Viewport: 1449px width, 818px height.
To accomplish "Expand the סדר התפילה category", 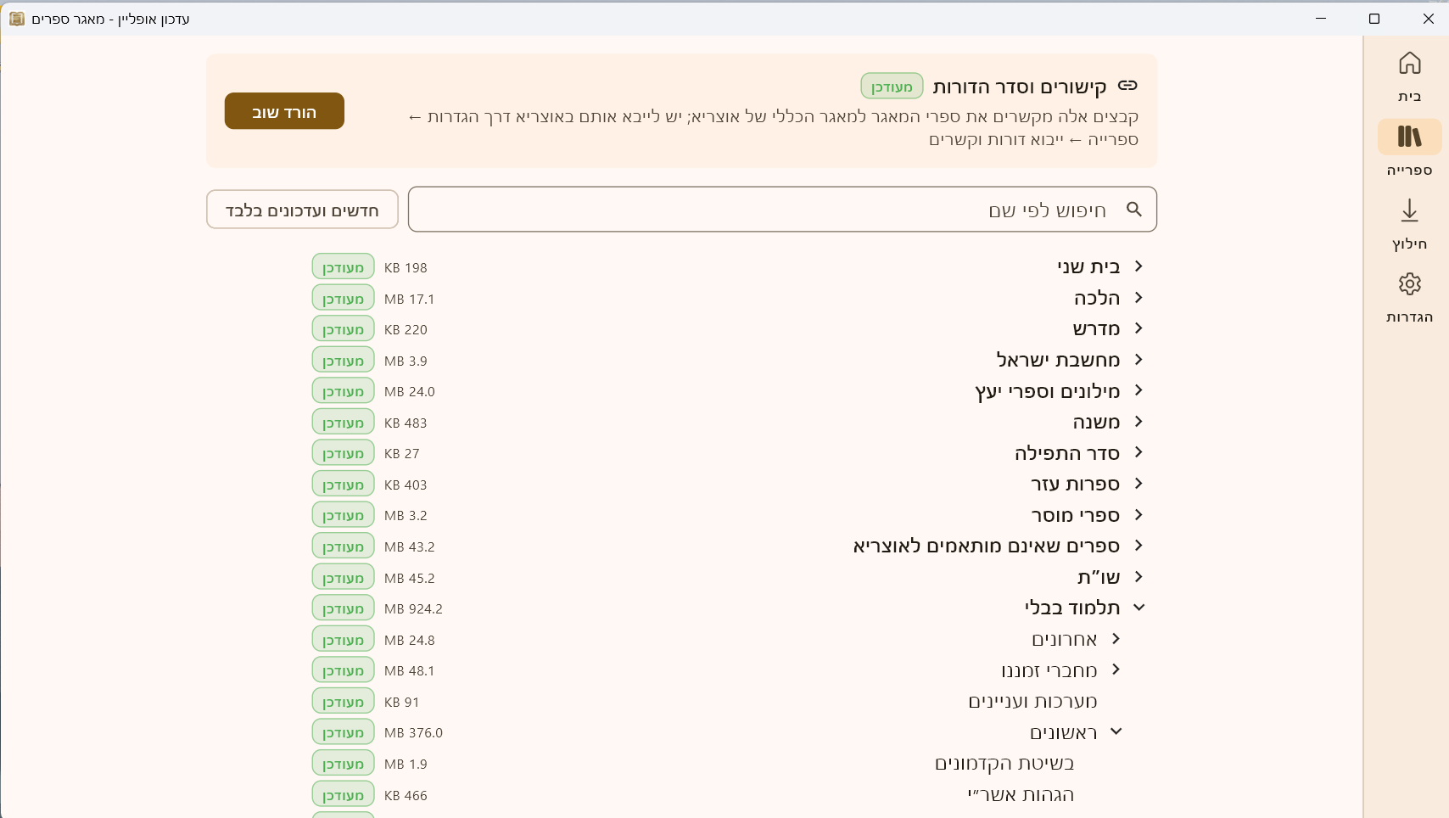I will (1138, 452).
